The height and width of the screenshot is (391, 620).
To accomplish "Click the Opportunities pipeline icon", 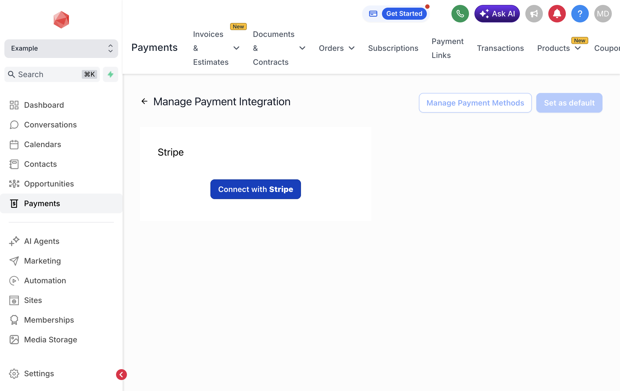I will pyautogui.click(x=14, y=184).
